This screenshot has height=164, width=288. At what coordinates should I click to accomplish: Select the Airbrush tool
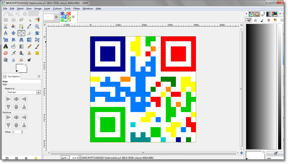tap(13, 53)
